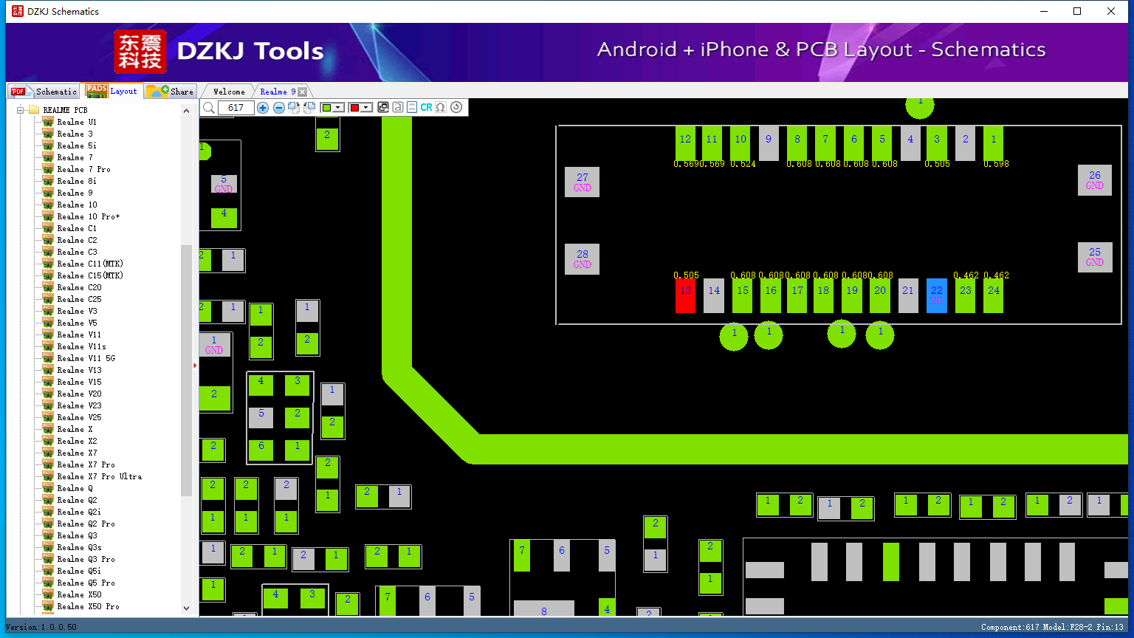1134x638 pixels.
Task: Select Realme 5i from the list
Action: tap(77, 145)
